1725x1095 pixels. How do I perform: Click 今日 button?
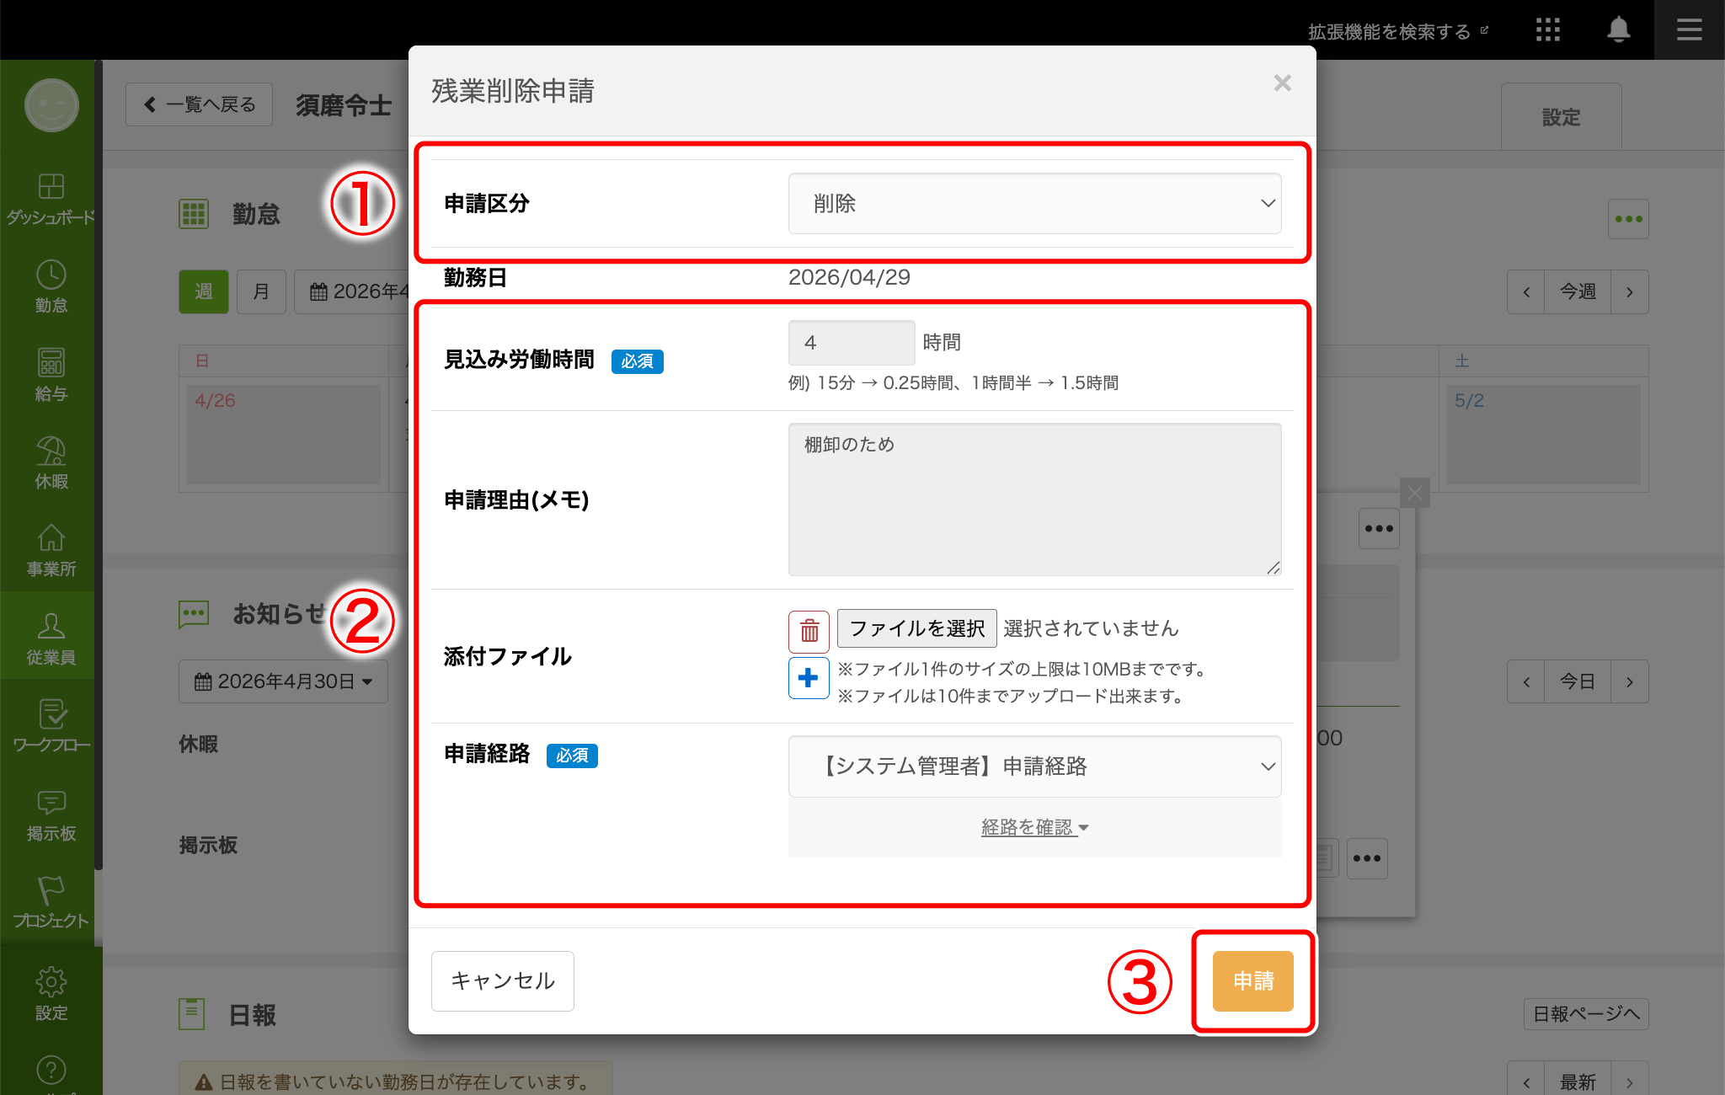pyautogui.click(x=1578, y=681)
